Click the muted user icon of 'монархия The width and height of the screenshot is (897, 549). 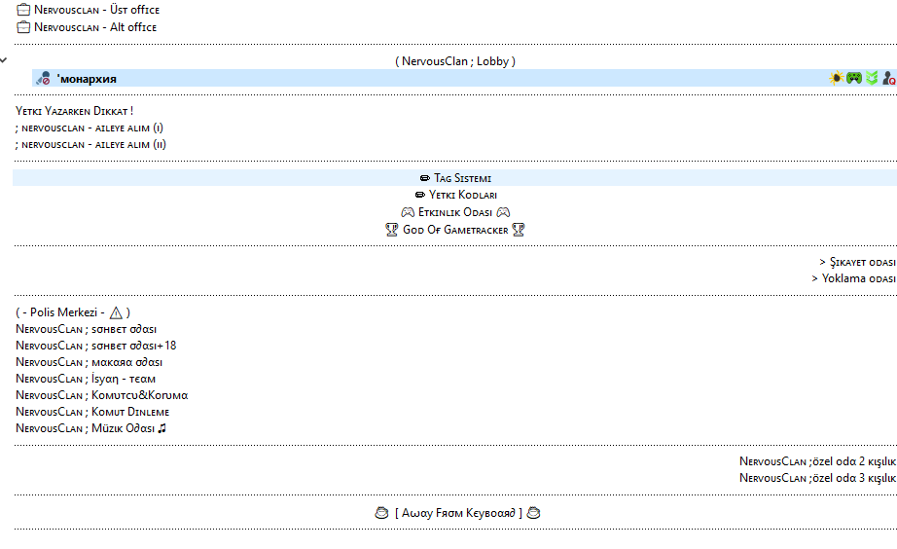pos(44,79)
